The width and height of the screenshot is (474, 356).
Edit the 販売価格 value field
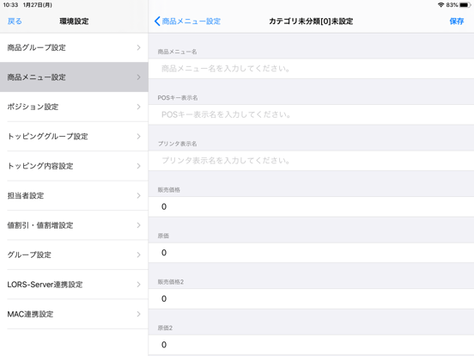pos(311,206)
